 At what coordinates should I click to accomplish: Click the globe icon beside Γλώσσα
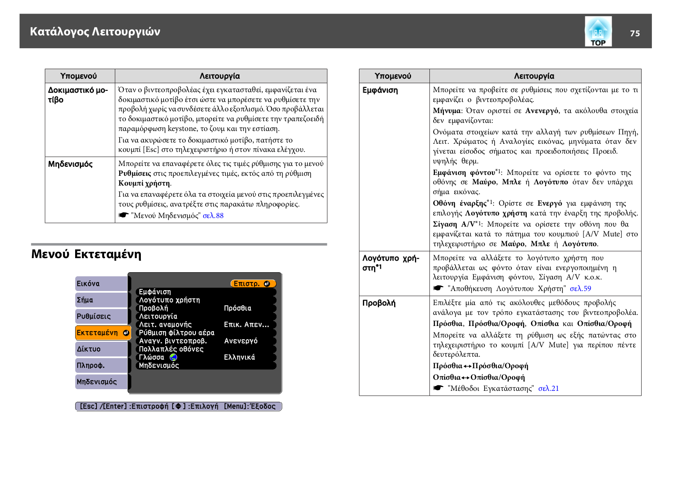coord(173,357)
